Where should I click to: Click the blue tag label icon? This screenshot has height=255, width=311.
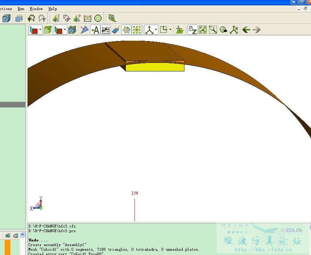click(x=116, y=30)
